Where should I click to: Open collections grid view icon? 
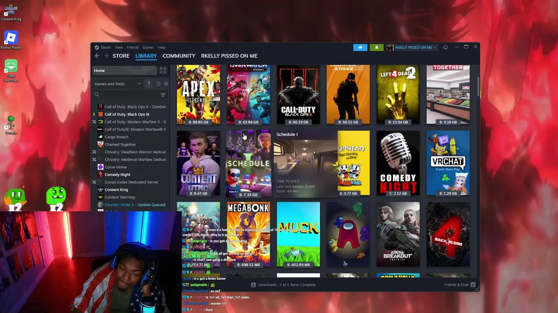(x=163, y=70)
